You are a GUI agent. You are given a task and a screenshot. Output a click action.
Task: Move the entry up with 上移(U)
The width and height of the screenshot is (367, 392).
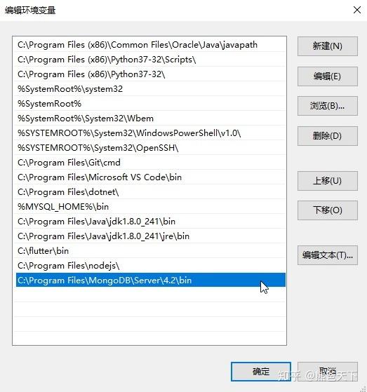328,181
